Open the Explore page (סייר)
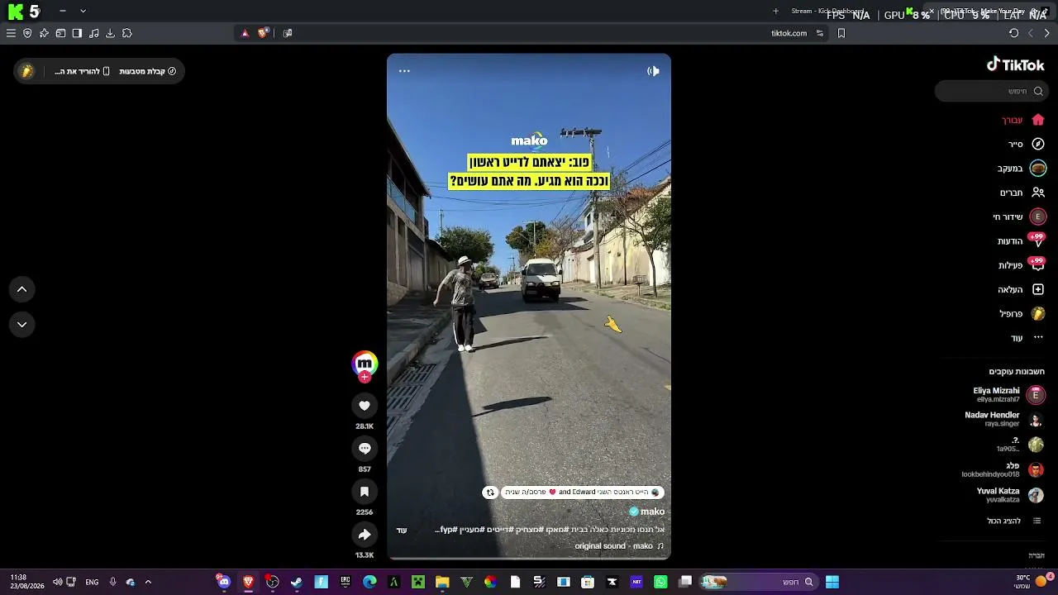Viewport: 1058px width, 595px height. coord(1026,144)
